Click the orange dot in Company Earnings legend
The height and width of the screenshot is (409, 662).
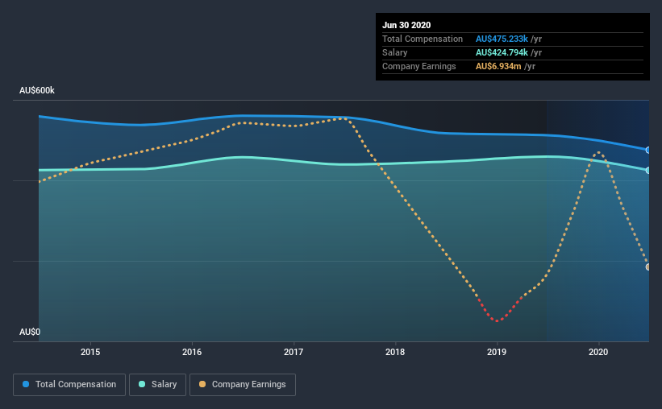pos(202,384)
